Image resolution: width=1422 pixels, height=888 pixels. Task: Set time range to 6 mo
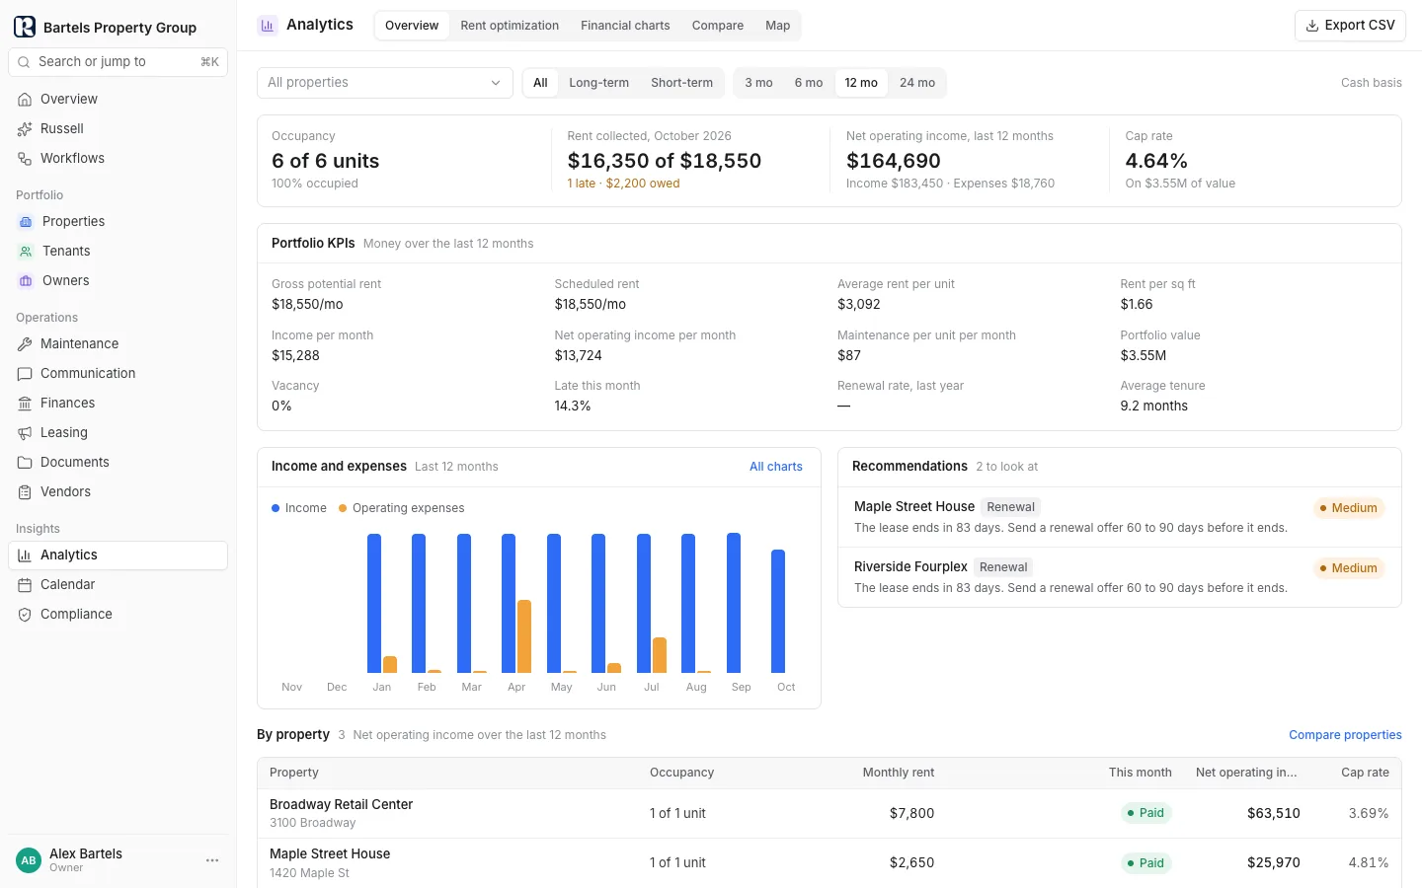pos(809,83)
